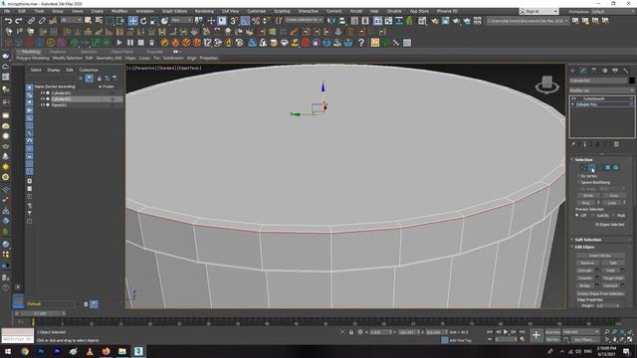
Task: Click the Pause simulation icon in toolbar
Action: [x=130, y=42]
